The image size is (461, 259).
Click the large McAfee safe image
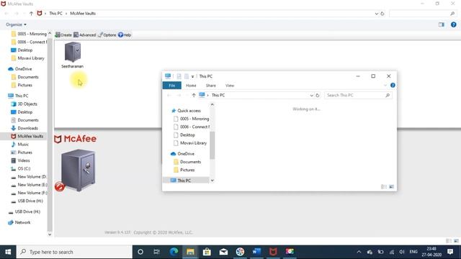click(78, 170)
